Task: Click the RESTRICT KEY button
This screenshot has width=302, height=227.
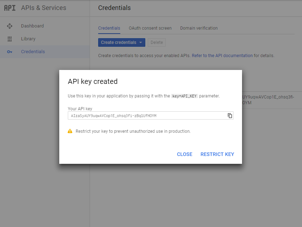Action: (x=217, y=154)
